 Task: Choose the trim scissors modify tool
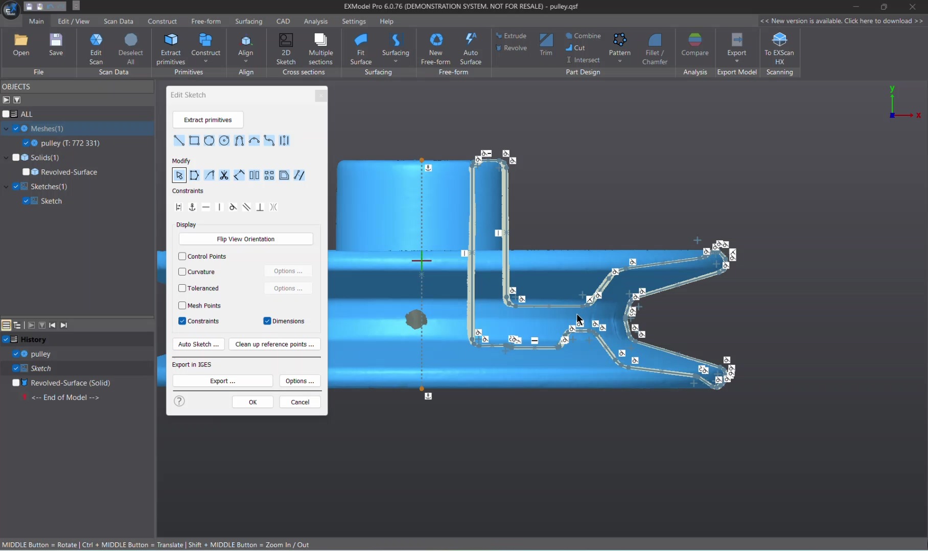point(224,176)
